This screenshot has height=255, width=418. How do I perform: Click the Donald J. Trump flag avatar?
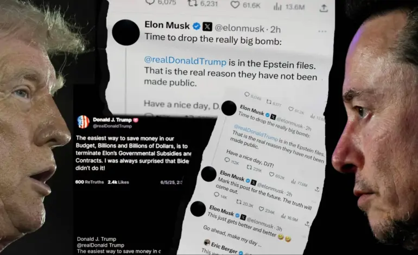coord(83,122)
